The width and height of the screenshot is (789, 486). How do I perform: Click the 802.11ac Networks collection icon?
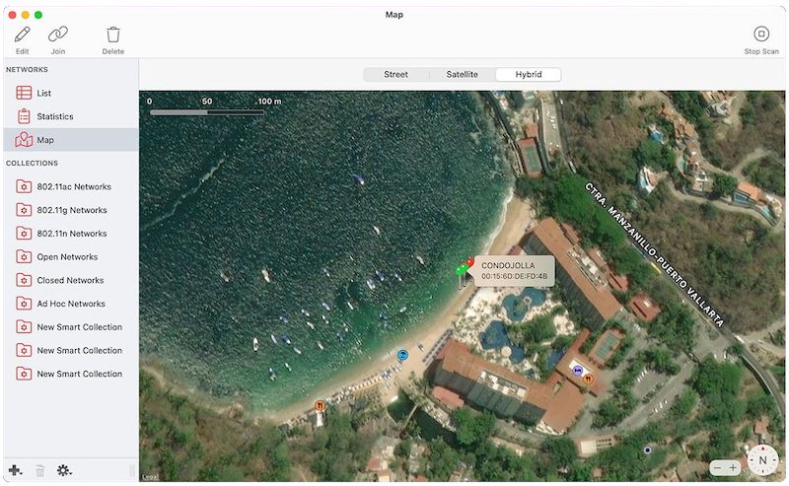point(24,186)
